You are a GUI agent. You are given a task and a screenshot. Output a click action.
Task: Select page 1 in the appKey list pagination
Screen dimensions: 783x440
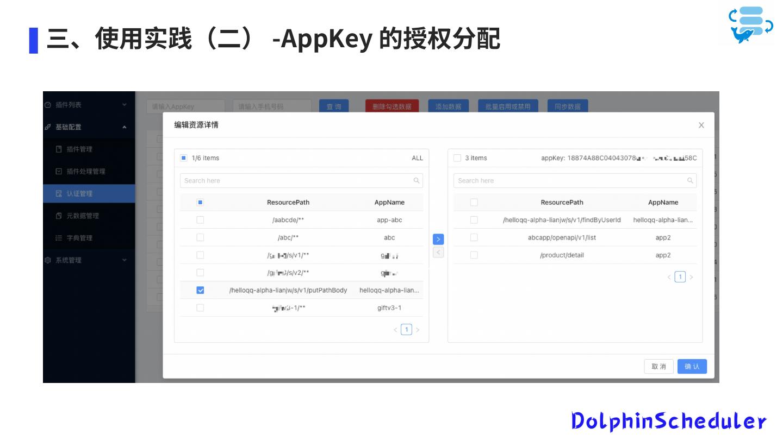coord(680,277)
